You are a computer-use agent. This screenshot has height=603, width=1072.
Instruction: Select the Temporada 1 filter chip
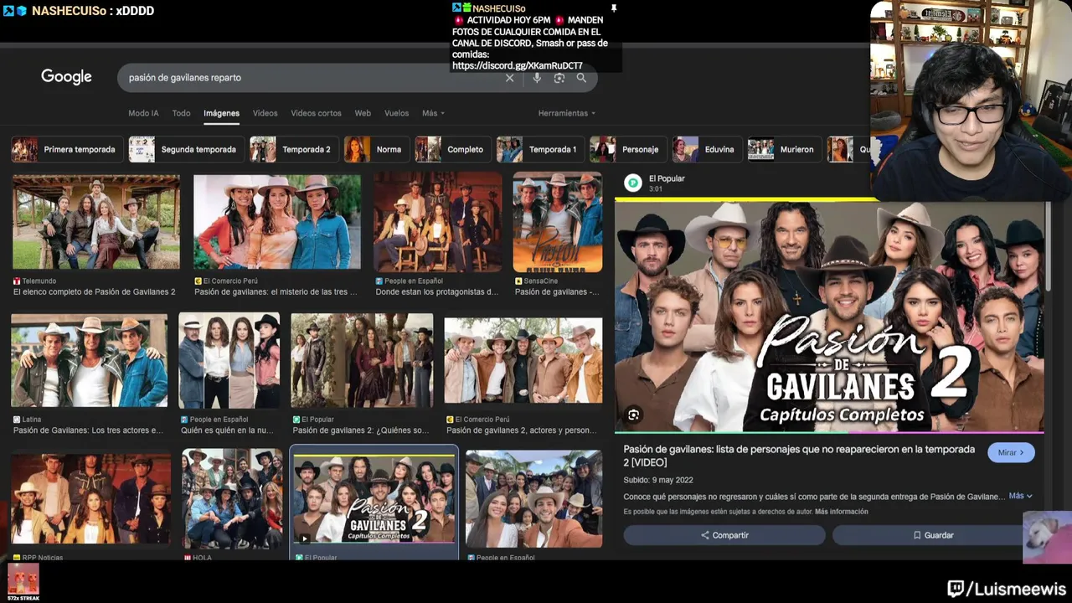541,149
